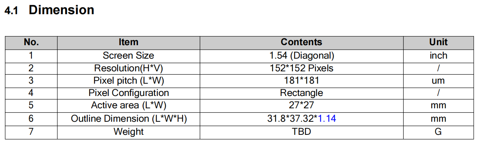Click the 'Rectangle' contents cell
The image size is (477, 149).
point(302,93)
